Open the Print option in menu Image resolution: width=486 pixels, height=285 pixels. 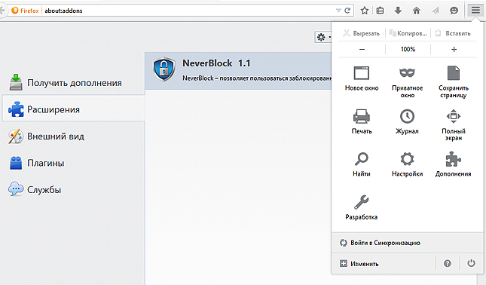362,121
